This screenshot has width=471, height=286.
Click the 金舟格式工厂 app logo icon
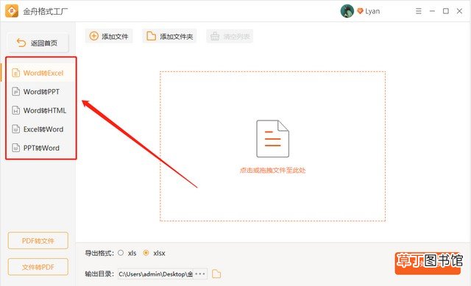tap(12, 11)
